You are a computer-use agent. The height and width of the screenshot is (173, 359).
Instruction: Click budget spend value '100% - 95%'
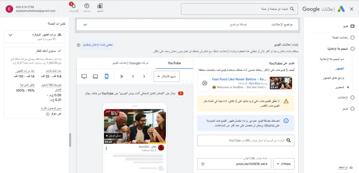click(x=25, y=90)
